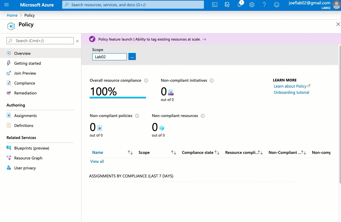The width and height of the screenshot is (341, 222).
Task: Click the View all link
Action: click(97, 161)
